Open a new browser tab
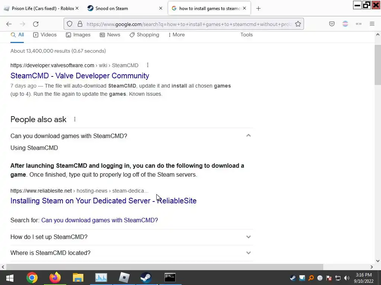Image resolution: width=381 pixels, height=285 pixels. pyautogui.click(x=258, y=9)
